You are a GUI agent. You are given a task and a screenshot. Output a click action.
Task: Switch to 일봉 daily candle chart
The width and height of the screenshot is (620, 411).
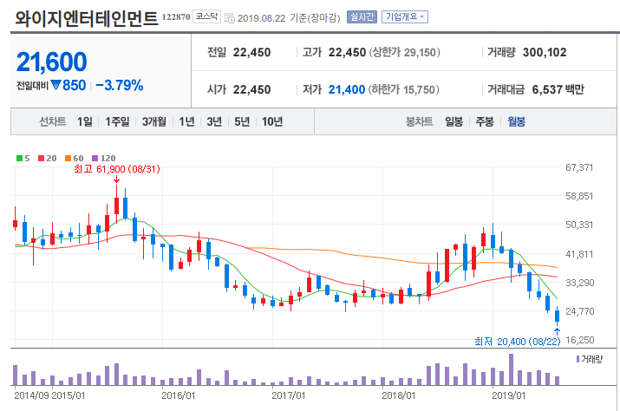click(x=454, y=122)
